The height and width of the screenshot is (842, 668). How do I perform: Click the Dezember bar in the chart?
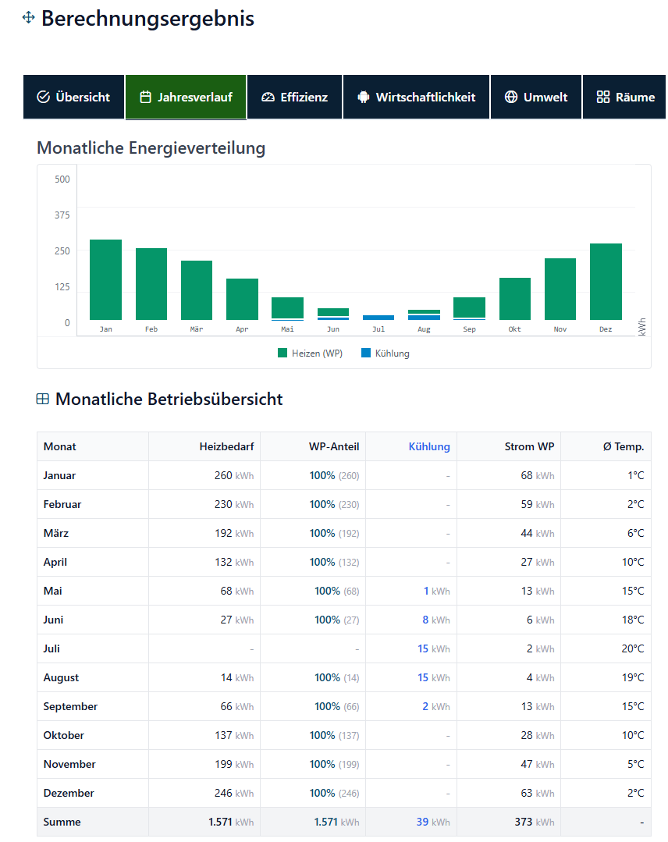pos(606,282)
